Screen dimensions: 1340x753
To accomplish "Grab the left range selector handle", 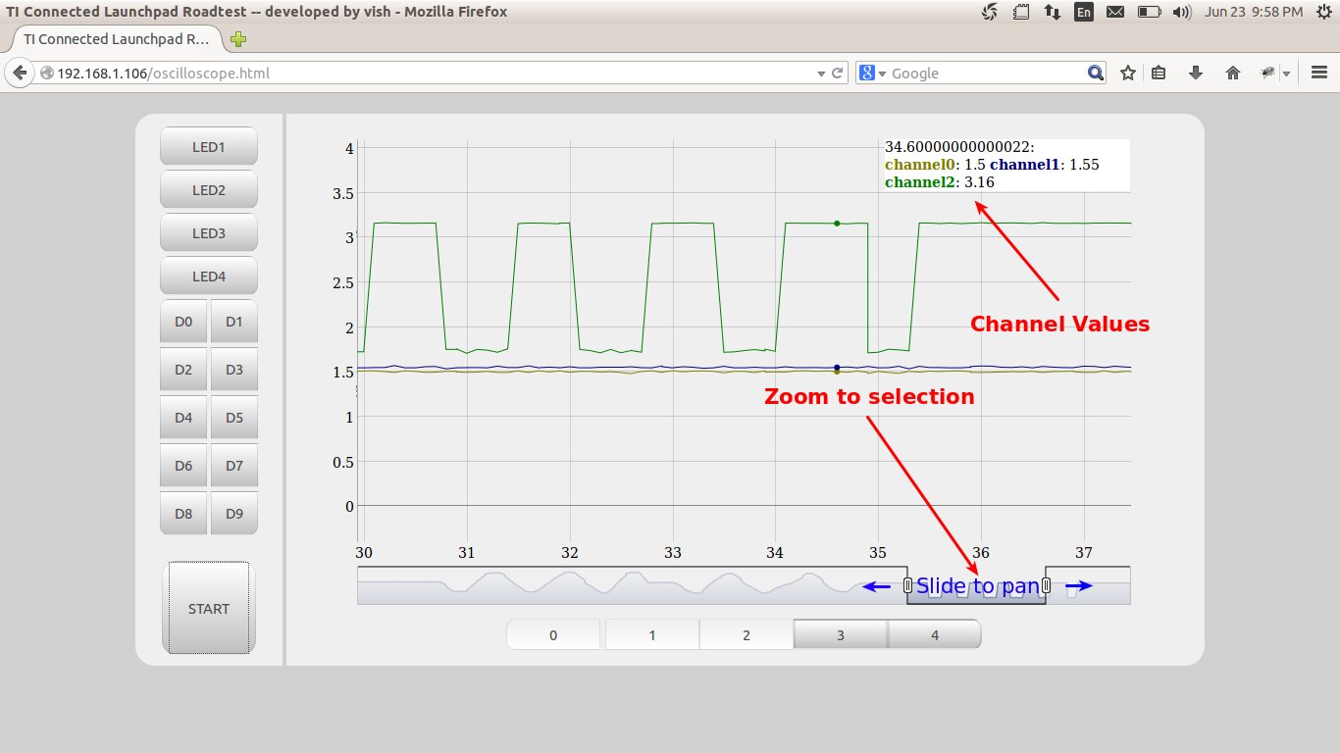I will click(x=907, y=586).
